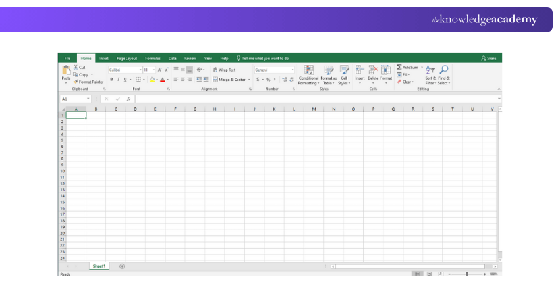This screenshot has width=560, height=296.
Task: Click the Increase Indent icon
Action: click(x=206, y=79)
